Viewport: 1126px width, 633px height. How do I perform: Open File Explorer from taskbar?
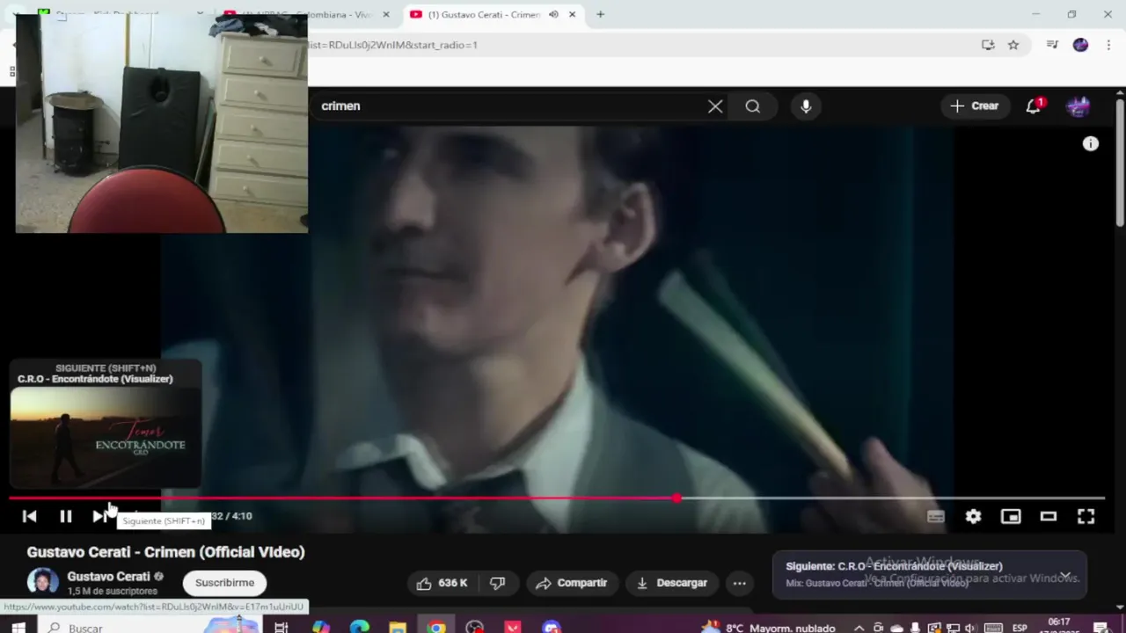pyautogui.click(x=398, y=627)
